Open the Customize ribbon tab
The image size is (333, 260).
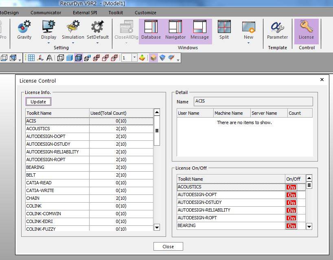(x=145, y=13)
